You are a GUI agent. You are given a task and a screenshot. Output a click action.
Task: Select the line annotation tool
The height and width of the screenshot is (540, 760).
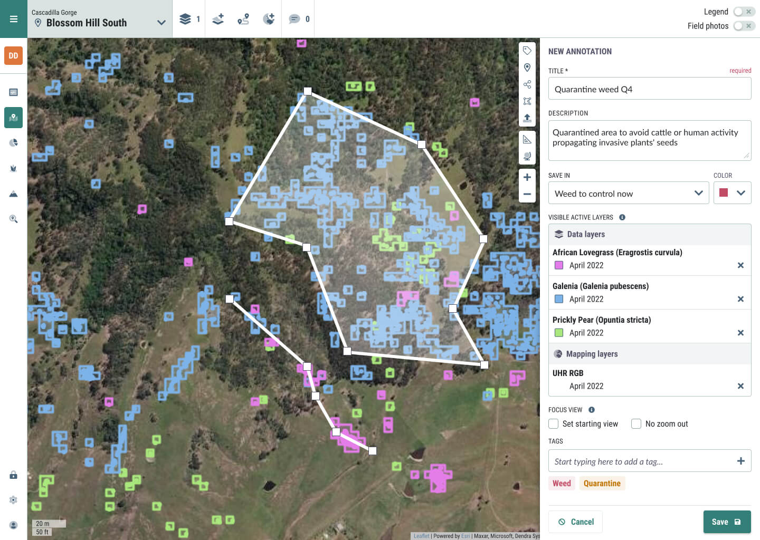click(x=527, y=84)
